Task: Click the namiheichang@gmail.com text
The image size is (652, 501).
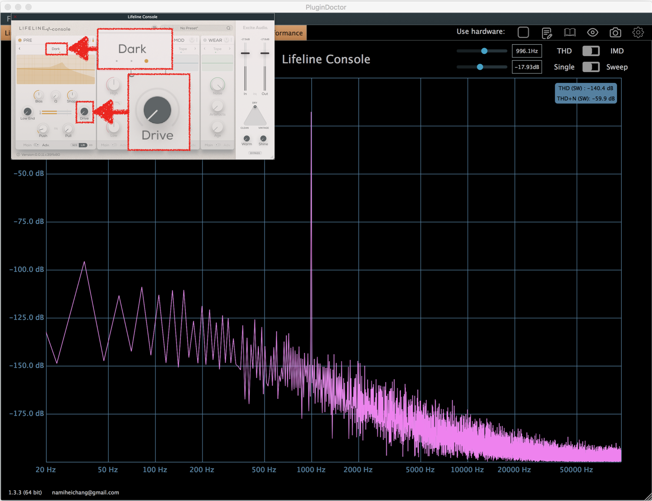Action: 85,493
